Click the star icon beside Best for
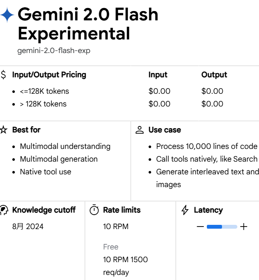Image resolution: width=259 pixels, height=280 pixels. point(4,130)
